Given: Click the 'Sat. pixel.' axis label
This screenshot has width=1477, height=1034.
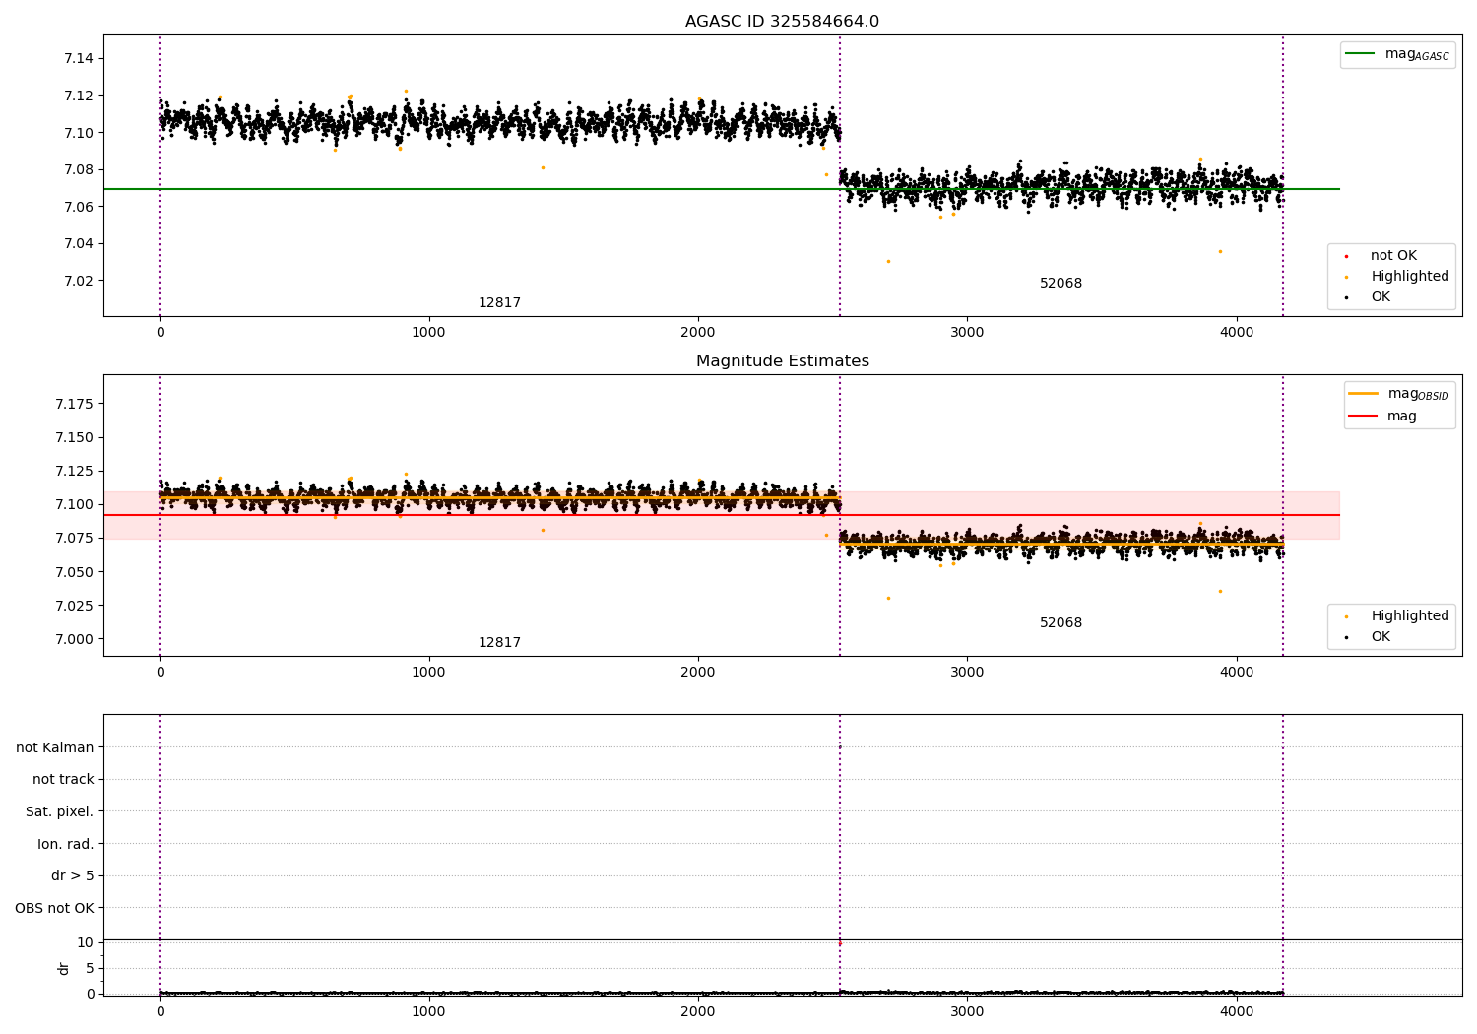Looking at the screenshot, I should (x=60, y=812).
